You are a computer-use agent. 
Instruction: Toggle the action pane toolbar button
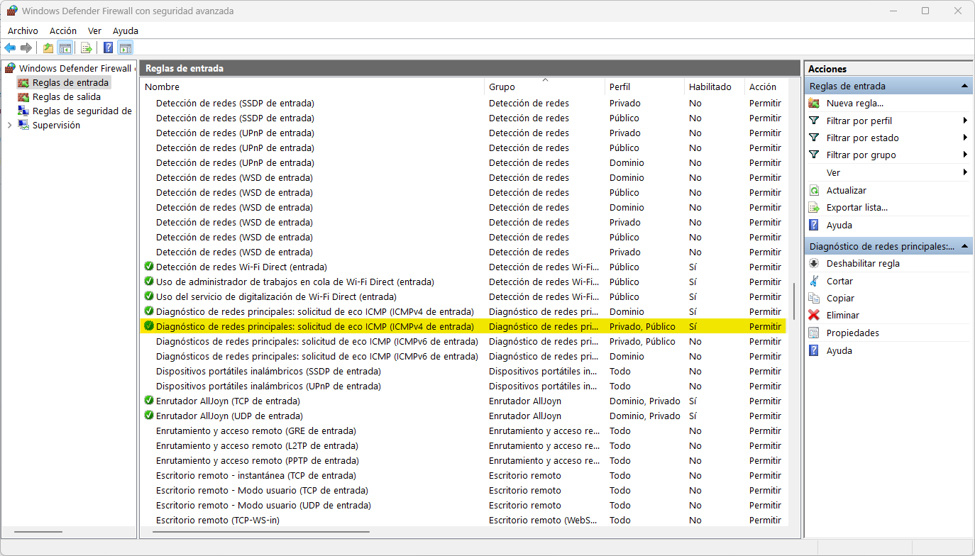pyautogui.click(x=126, y=48)
